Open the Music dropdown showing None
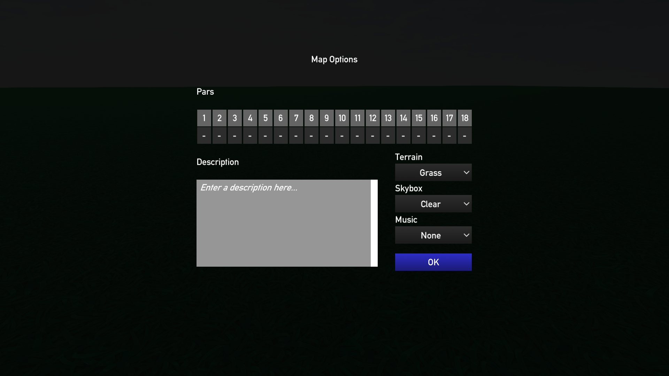The height and width of the screenshot is (376, 669). click(433, 235)
